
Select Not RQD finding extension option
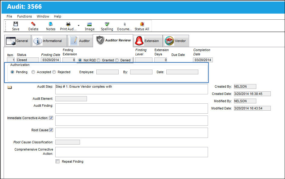click(80, 60)
